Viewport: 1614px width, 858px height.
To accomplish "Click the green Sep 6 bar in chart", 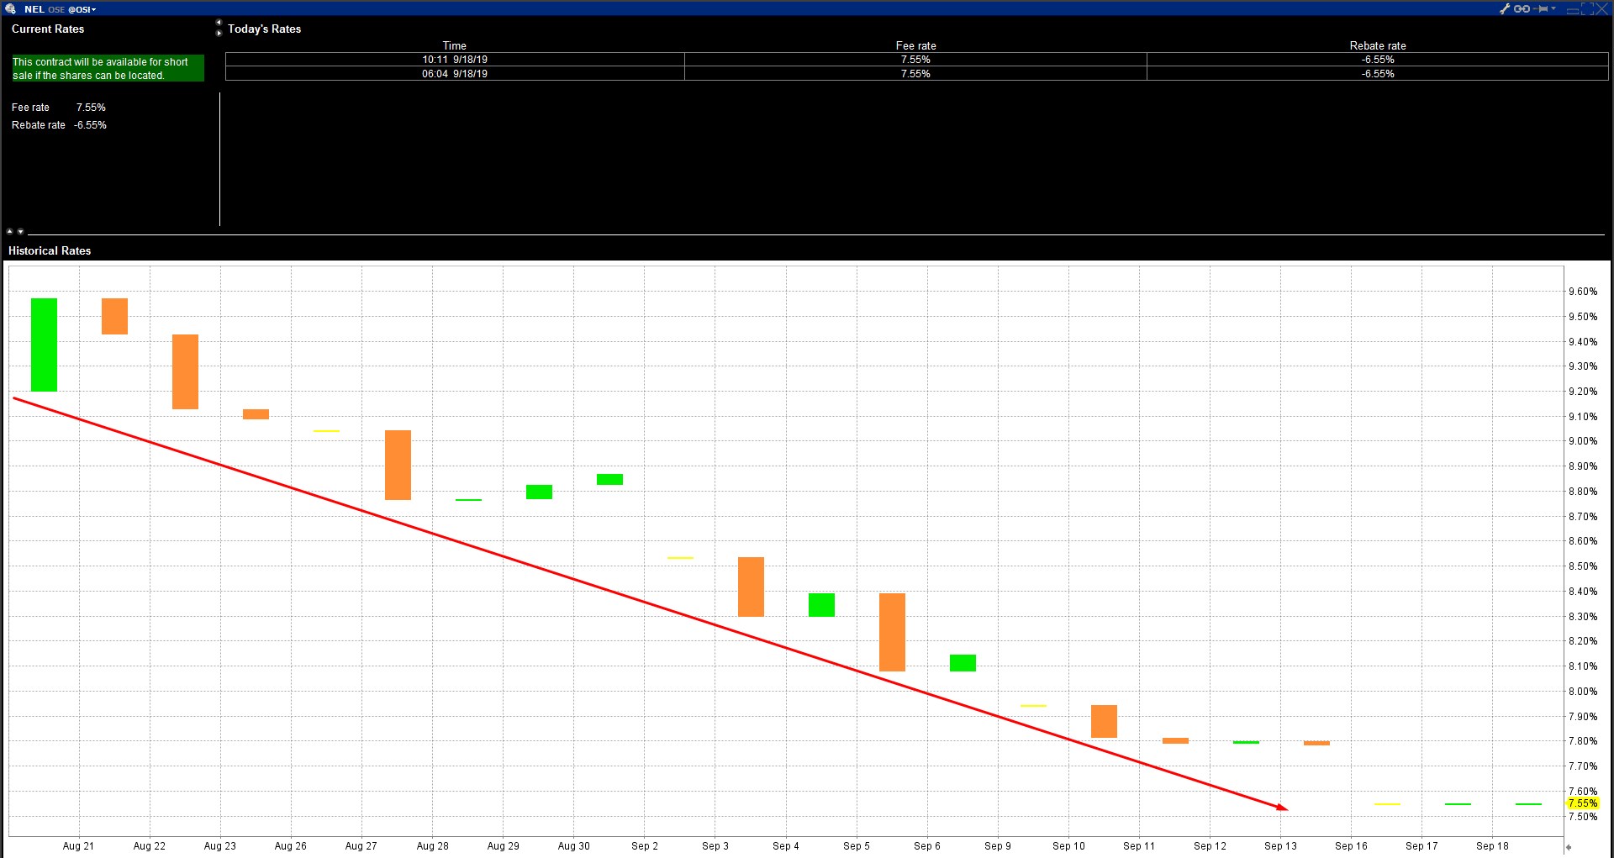I will [x=963, y=663].
